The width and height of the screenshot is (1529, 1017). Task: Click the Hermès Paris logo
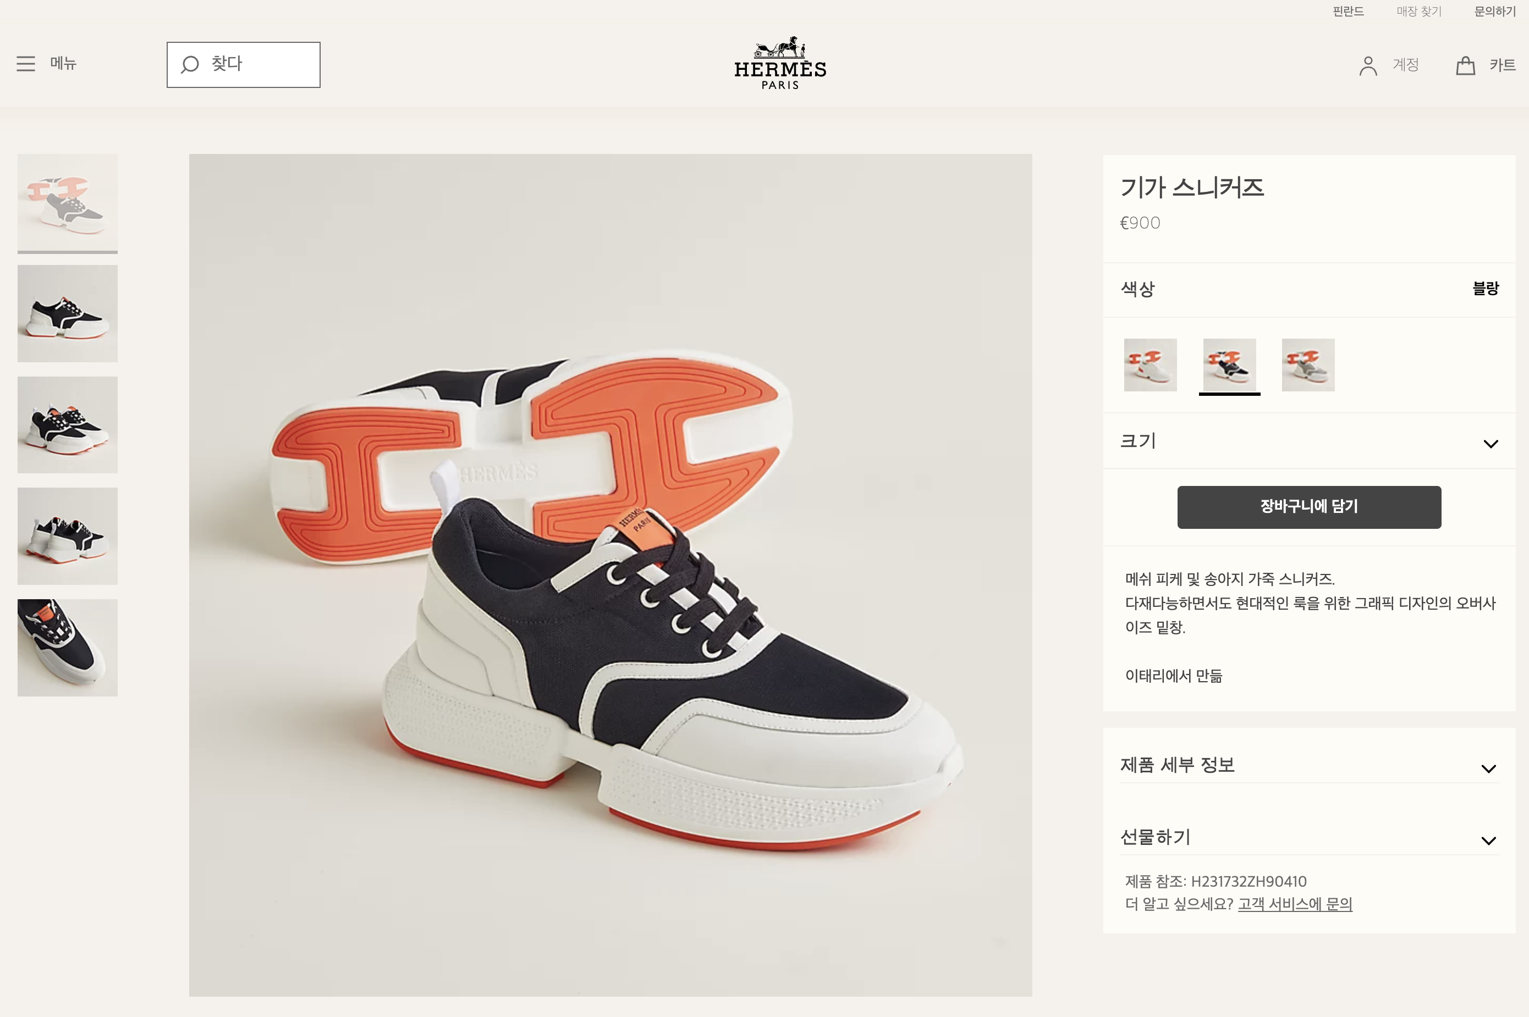[x=780, y=63]
